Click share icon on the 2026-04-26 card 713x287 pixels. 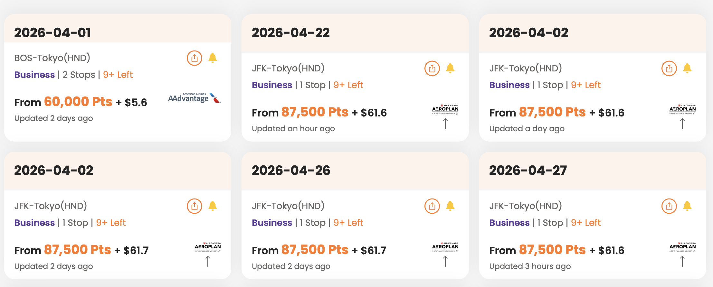tap(432, 206)
